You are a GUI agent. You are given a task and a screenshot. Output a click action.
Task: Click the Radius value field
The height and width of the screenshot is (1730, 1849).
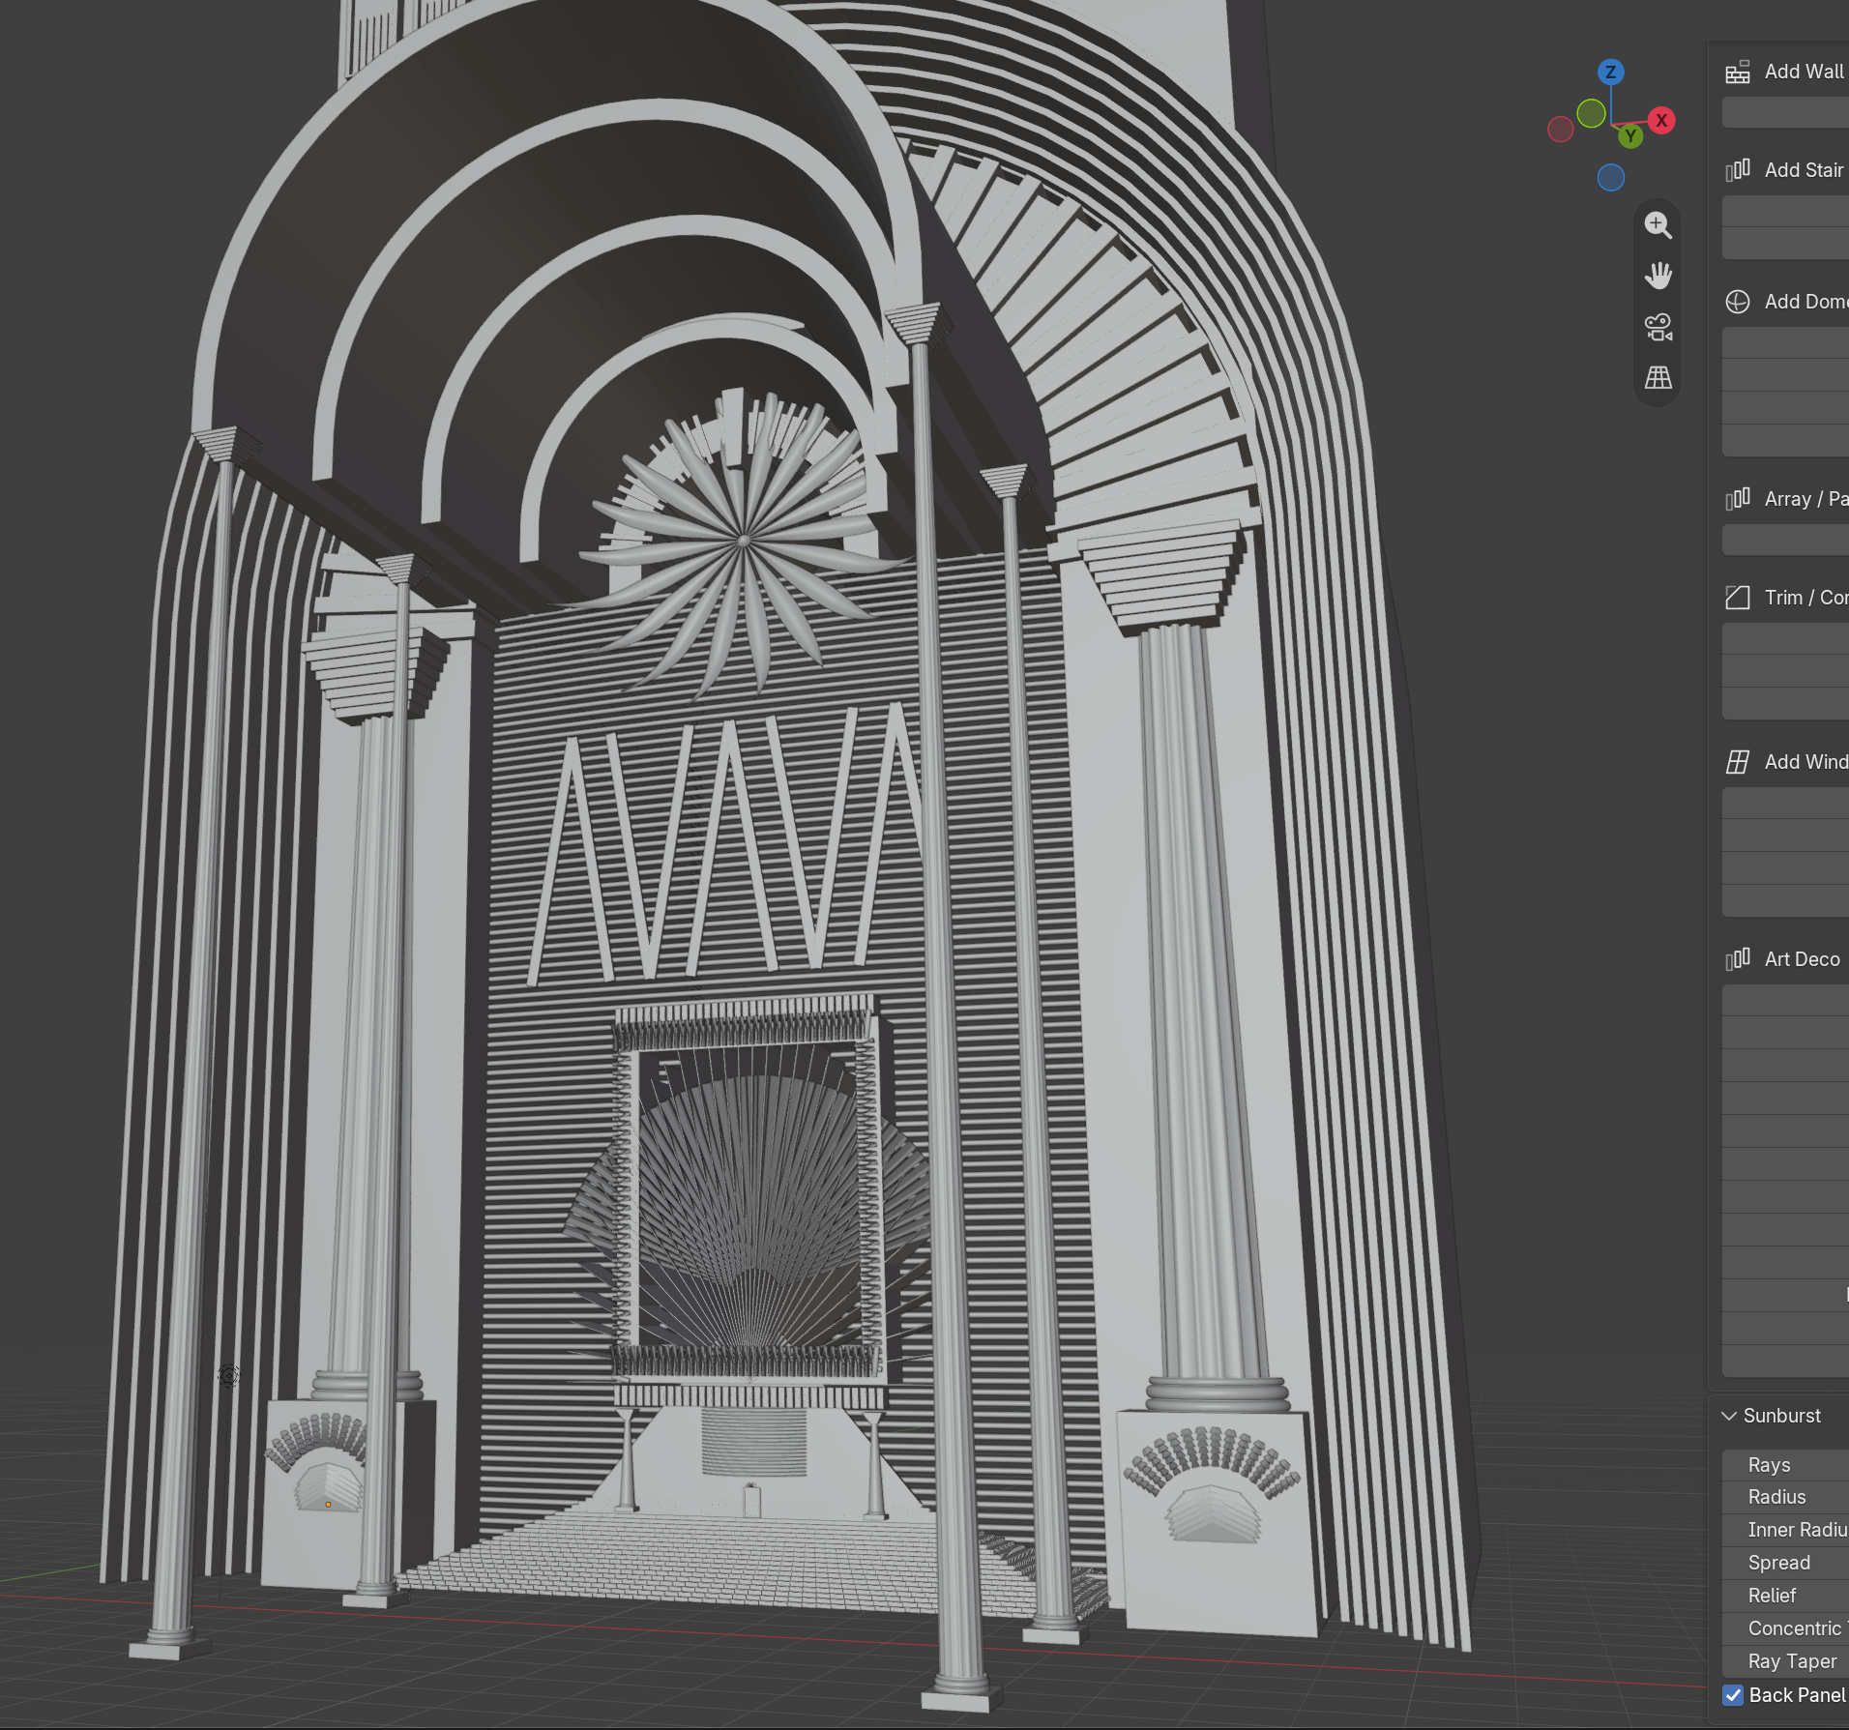(1785, 1497)
